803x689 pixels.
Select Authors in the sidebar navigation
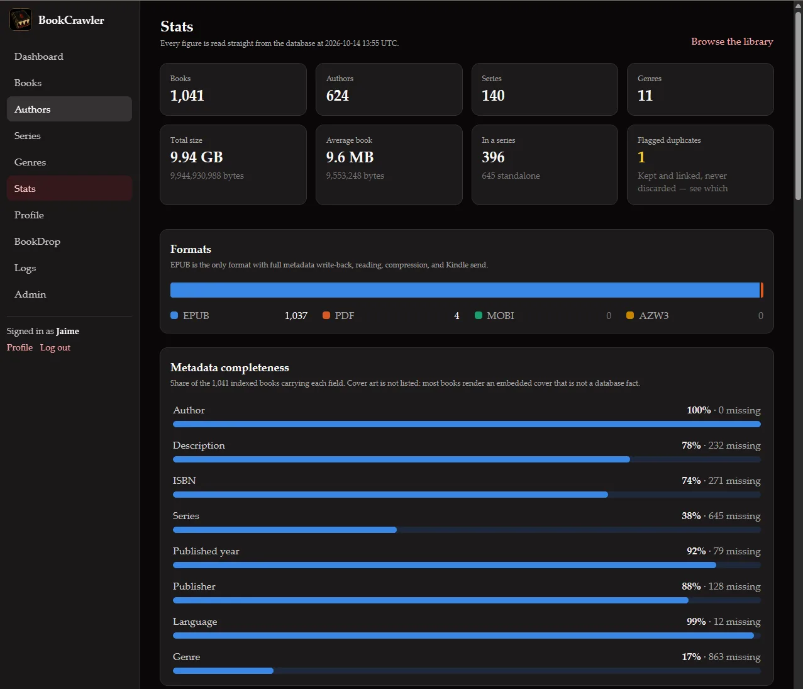(x=69, y=109)
